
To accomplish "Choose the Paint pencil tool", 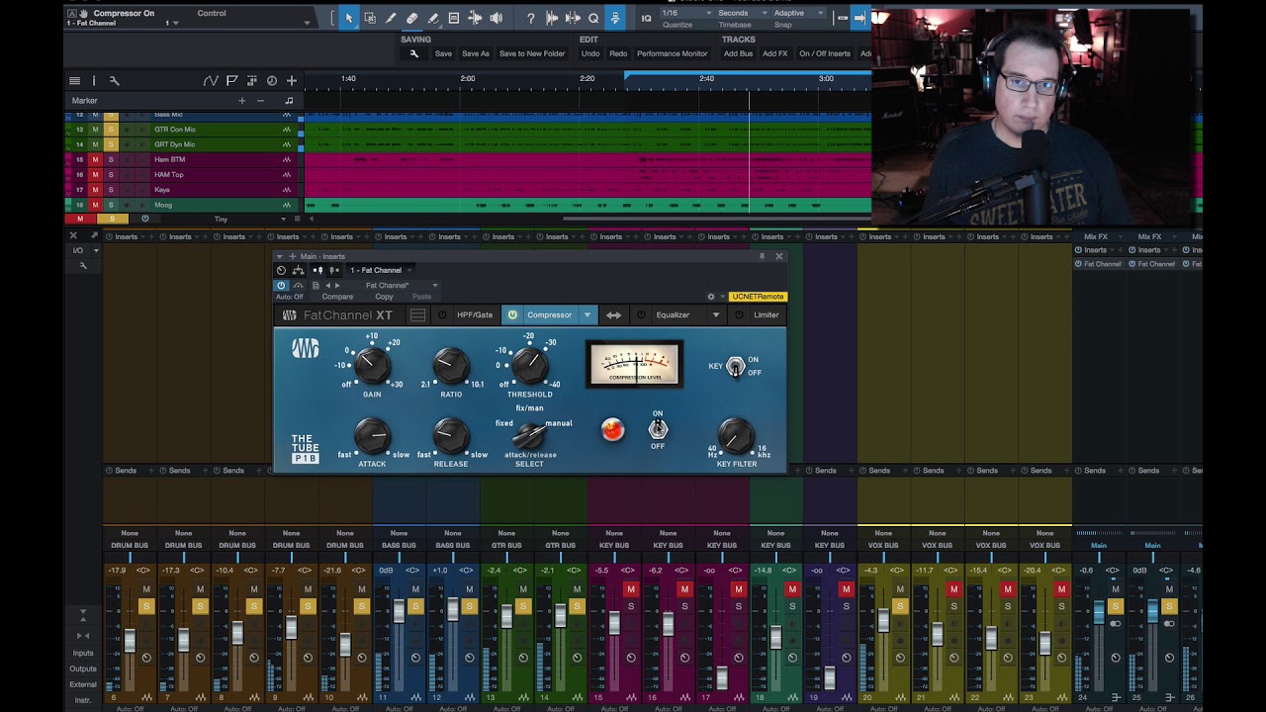I will (x=432, y=18).
